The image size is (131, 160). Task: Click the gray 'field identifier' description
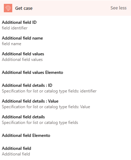tap(15, 28)
